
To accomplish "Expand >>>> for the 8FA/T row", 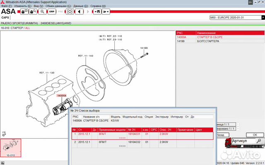I will pos(122,138).
